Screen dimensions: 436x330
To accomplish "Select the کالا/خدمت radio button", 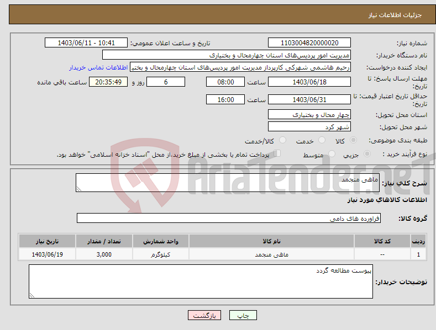I will pyautogui.click(x=282, y=140).
